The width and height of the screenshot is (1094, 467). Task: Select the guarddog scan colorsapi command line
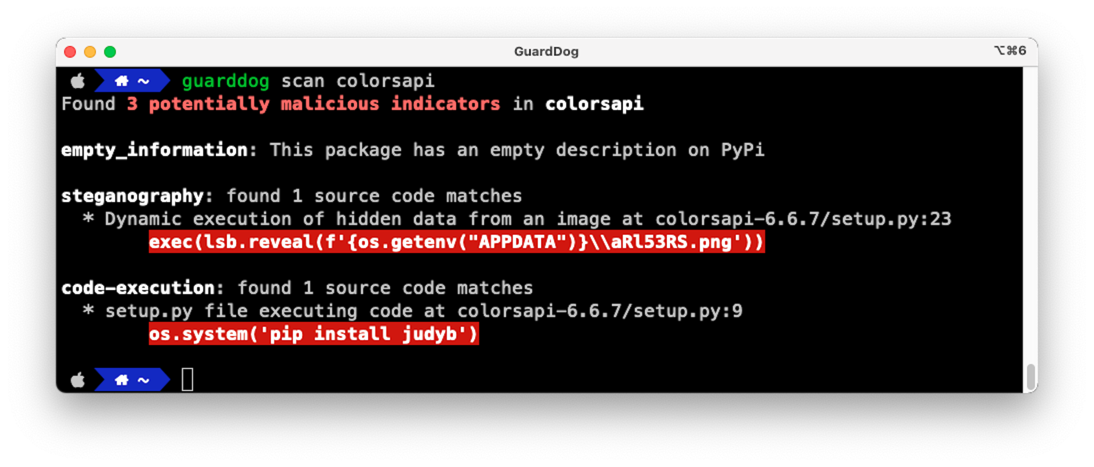coord(308,81)
